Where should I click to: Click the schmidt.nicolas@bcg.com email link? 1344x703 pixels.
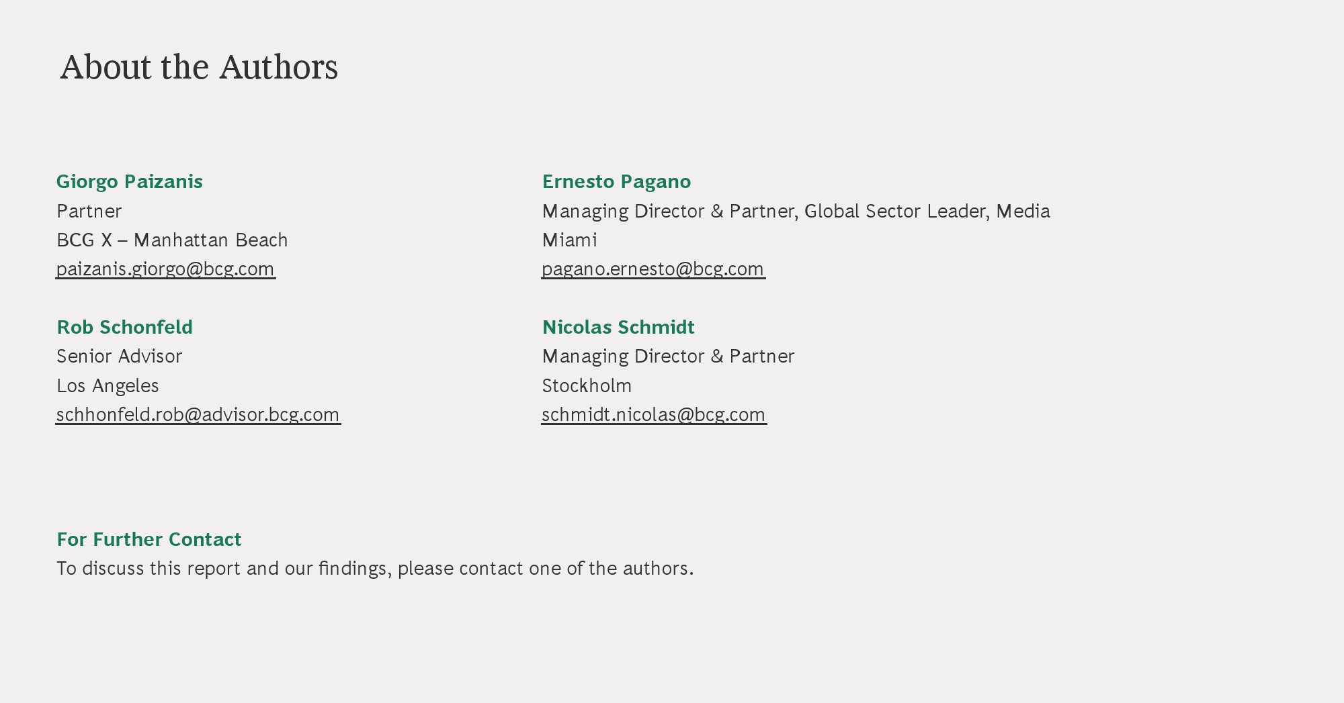click(x=654, y=414)
